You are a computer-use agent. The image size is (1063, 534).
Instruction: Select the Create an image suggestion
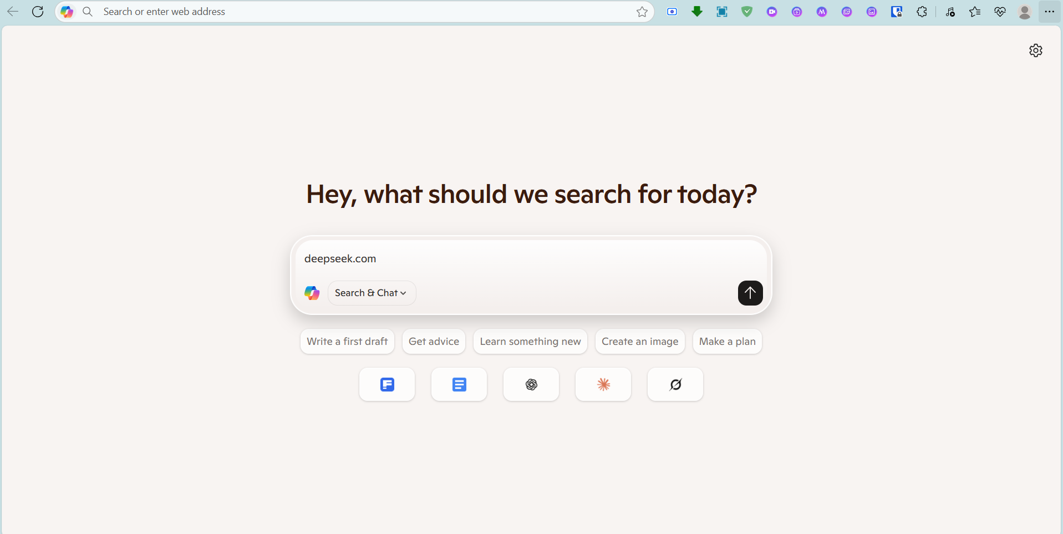(640, 342)
